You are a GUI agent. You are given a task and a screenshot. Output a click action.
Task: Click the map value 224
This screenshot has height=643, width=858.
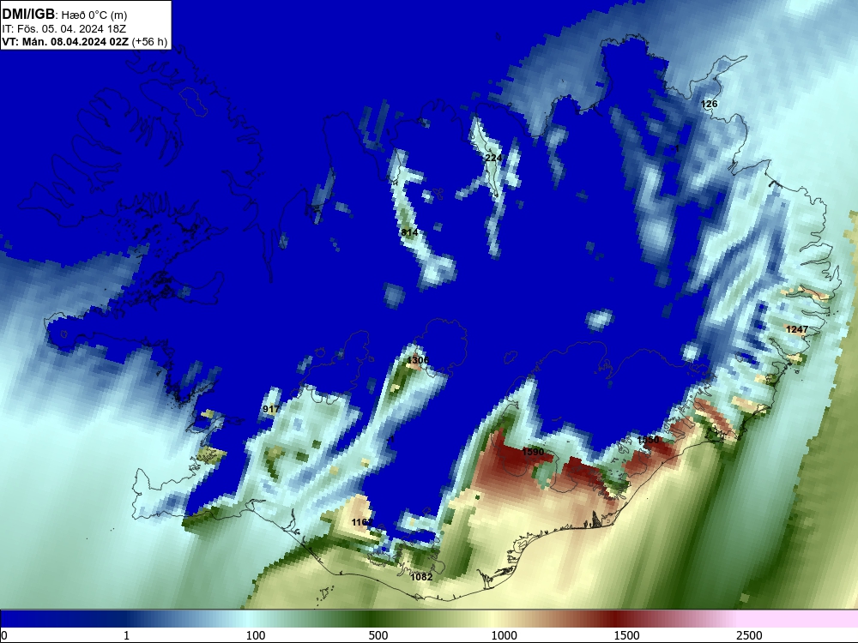pyautogui.click(x=493, y=158)
